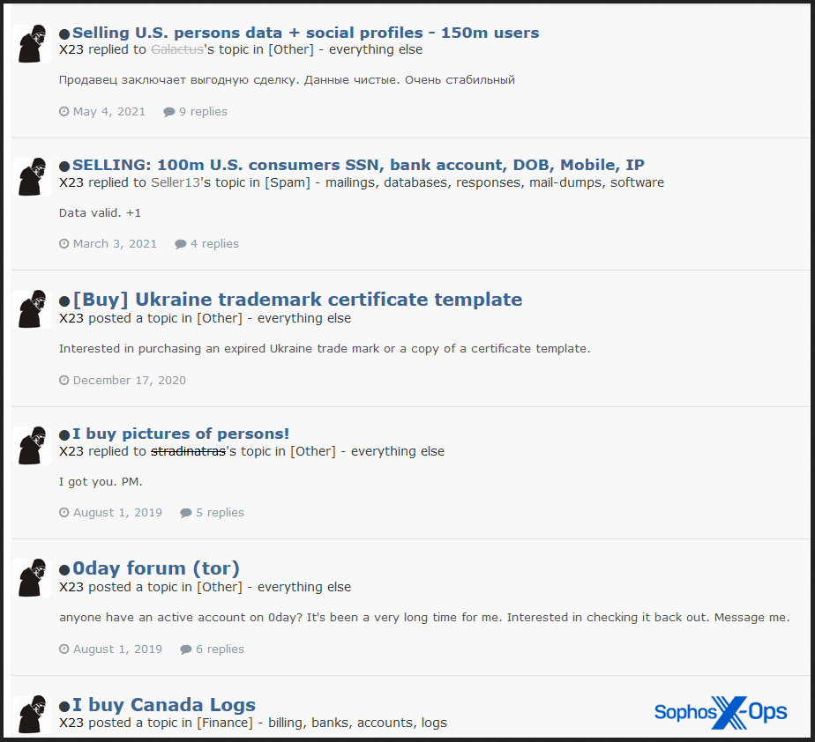Click X23 avatar beside 'I buy pictures of persons!'
This screenshot has width=815, height=742.
click(x=32, y=446)
